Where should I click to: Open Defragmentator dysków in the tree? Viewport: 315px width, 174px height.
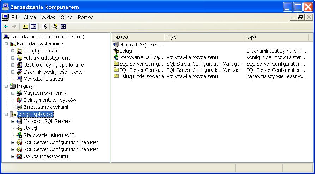pyautogui.click(x=50, y=100)
